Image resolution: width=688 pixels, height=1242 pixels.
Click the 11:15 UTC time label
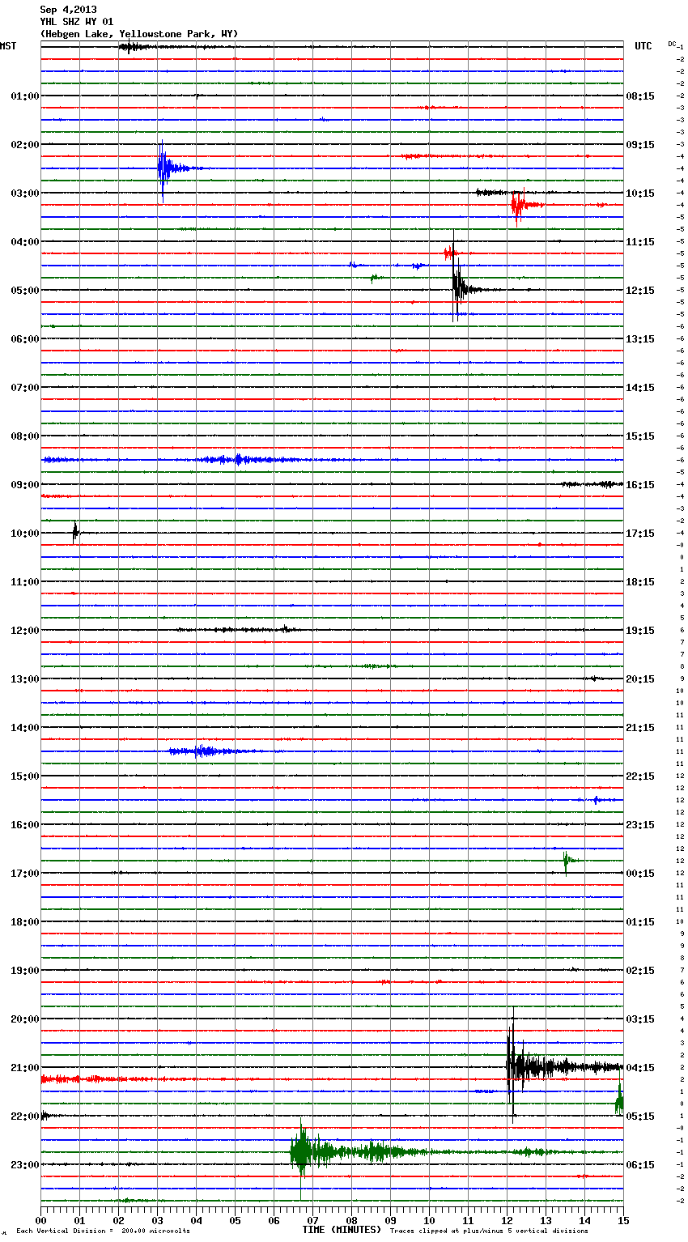click(640, 242)
